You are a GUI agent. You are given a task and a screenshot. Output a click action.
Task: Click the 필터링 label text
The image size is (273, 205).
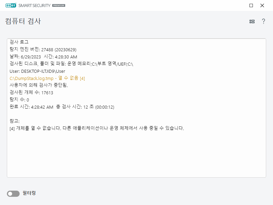point(30,193)
